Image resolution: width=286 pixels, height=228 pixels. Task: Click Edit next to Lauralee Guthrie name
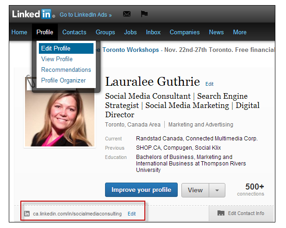click(209, 84)
